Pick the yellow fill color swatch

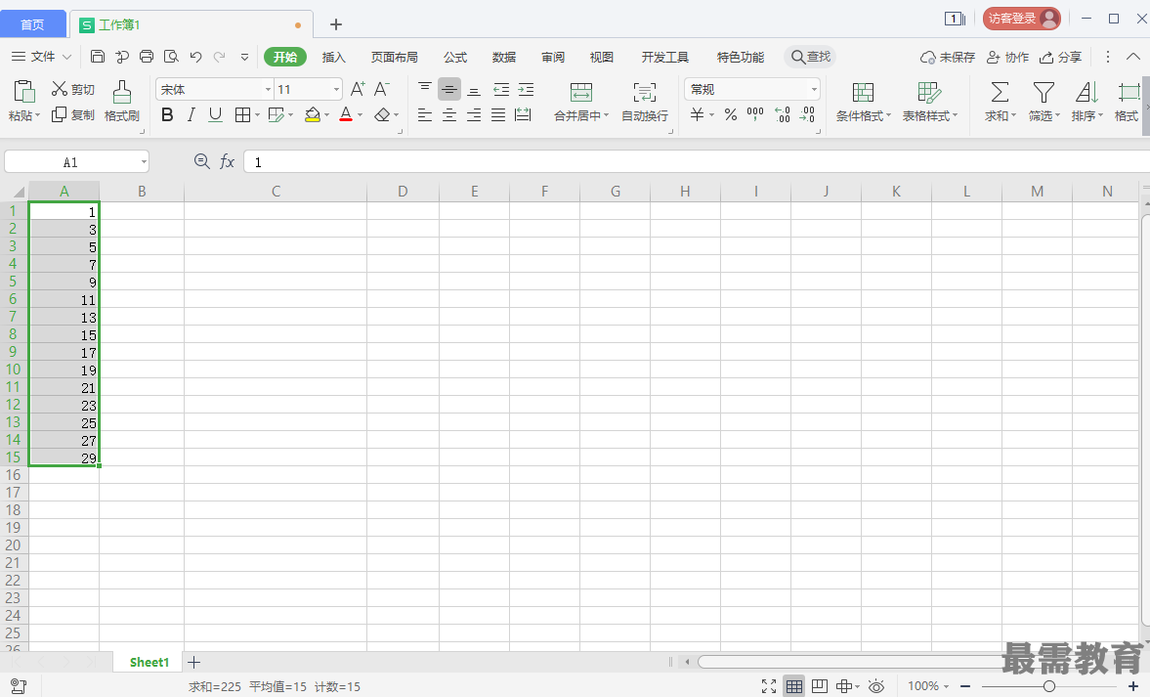[313, 114]
